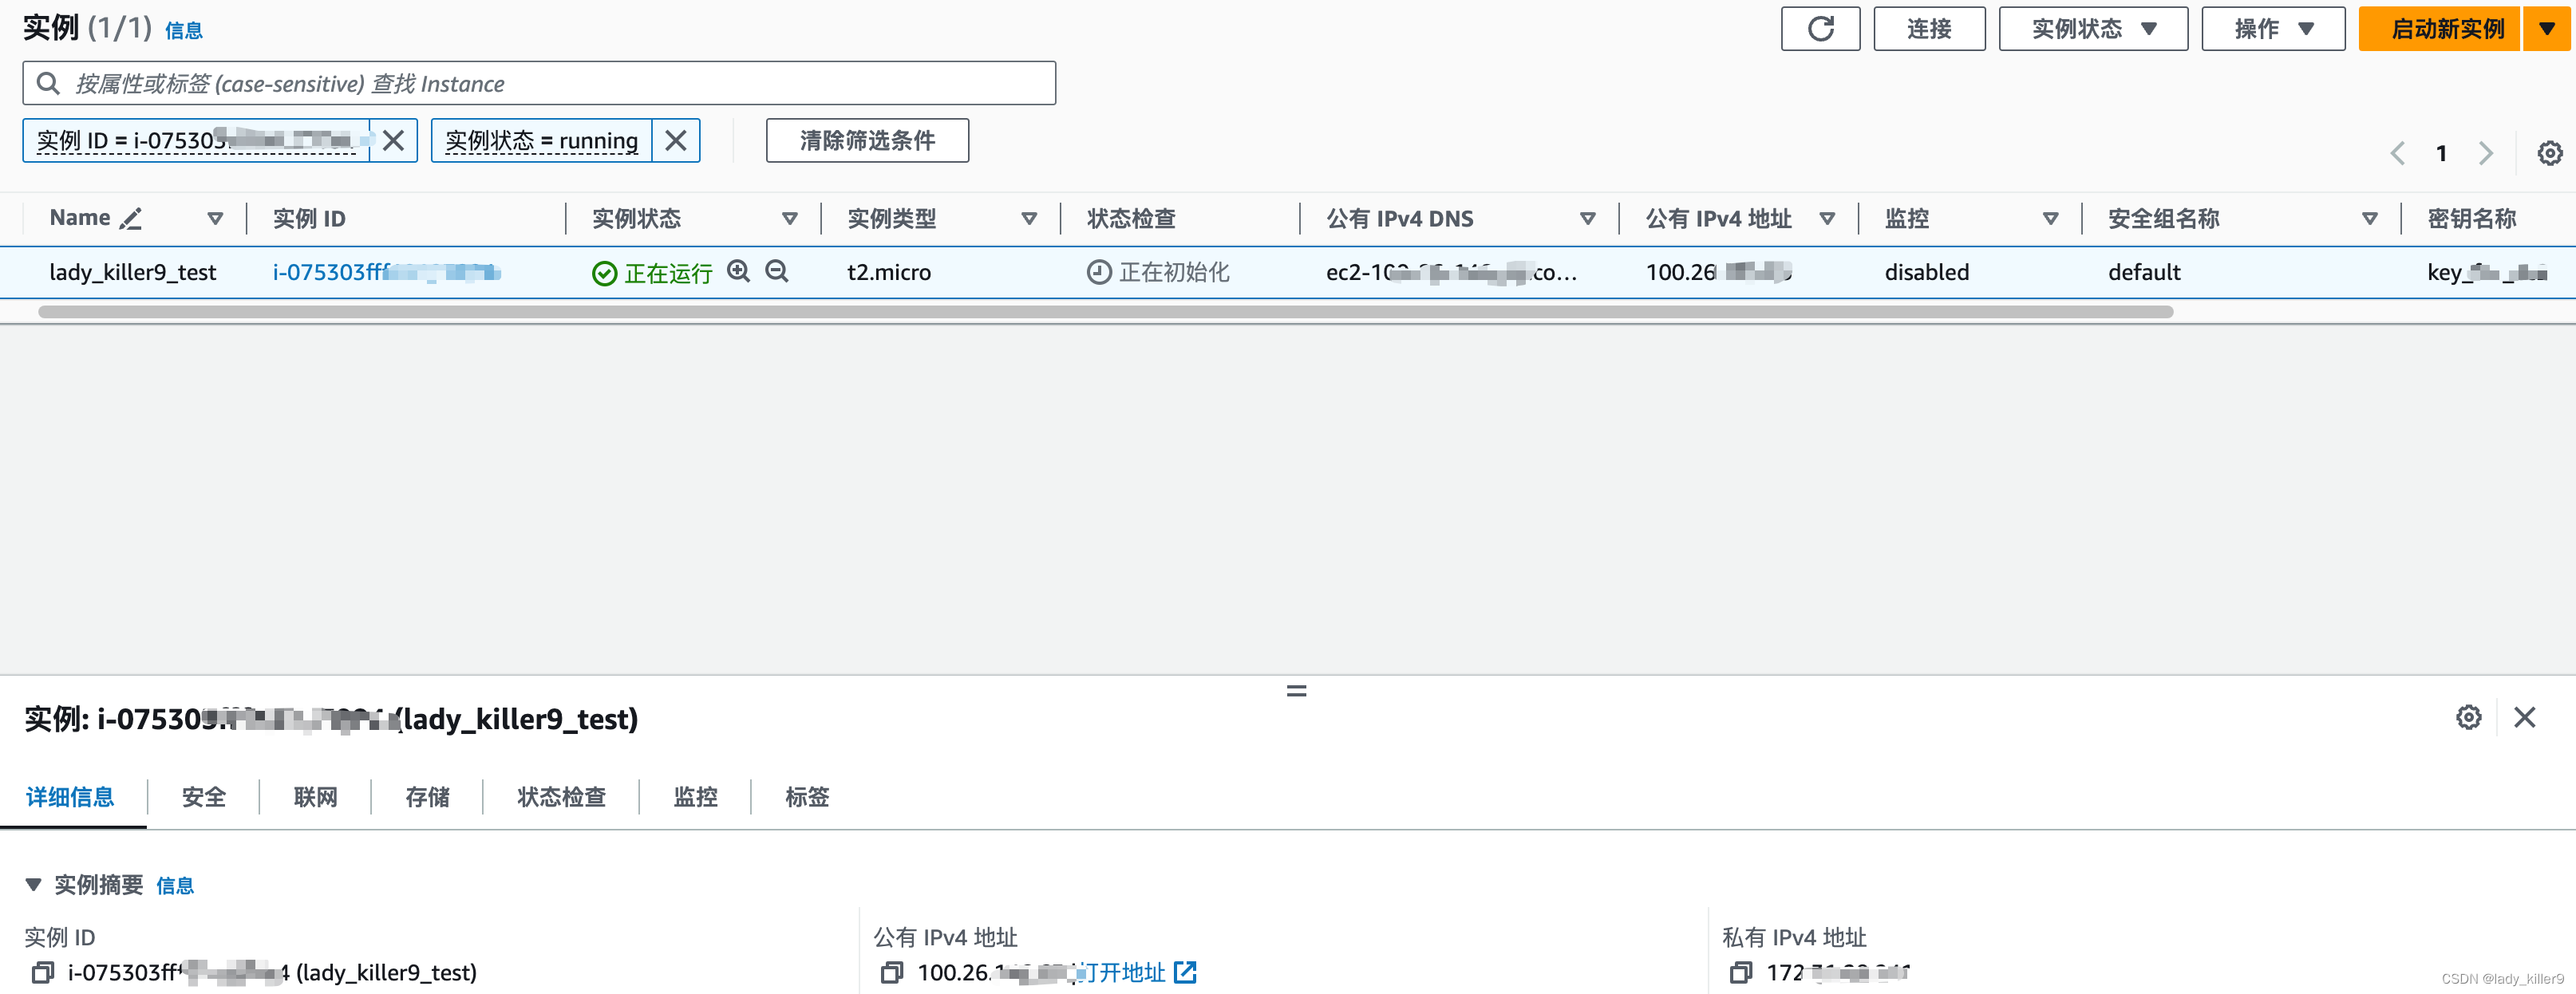
Task: Click the 状态检查 column header
Action: pos(1131,218)
